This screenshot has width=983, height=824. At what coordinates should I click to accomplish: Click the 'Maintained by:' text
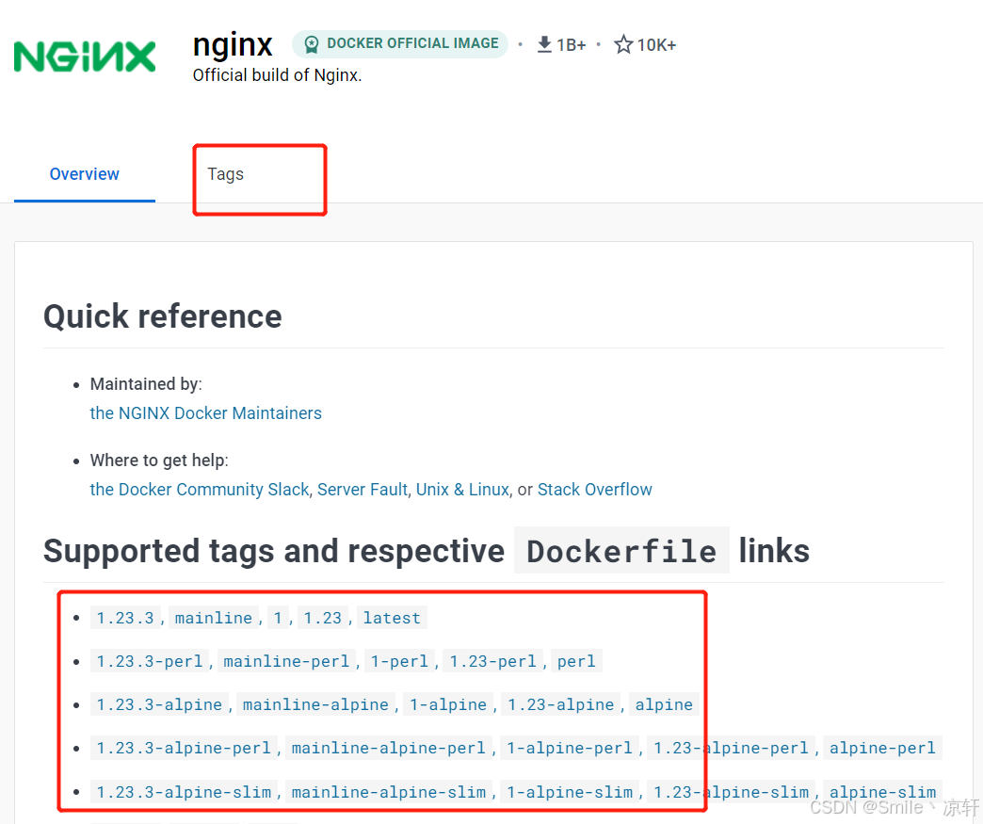pos(146,384)
